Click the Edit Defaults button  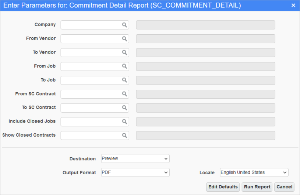point(223,187)
